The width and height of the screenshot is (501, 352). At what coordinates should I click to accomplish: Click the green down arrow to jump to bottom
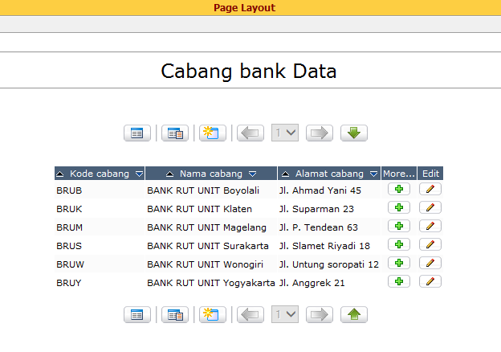354,133
